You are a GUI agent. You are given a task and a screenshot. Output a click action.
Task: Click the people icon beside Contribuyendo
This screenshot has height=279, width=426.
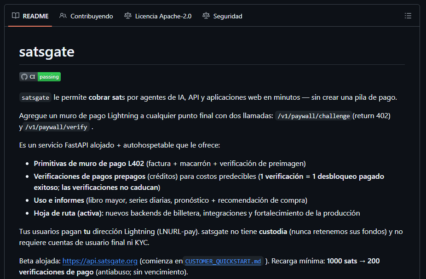(x=63, y=16)
